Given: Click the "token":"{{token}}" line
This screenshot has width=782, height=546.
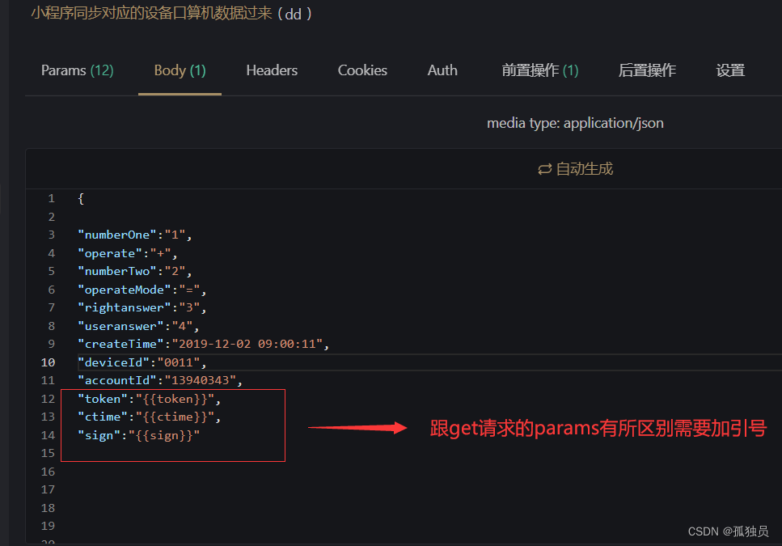Looking at the screenshot, I should coord(149,399).
